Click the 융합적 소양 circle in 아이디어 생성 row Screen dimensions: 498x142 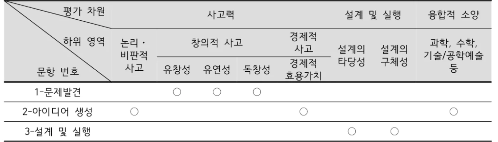453,112
